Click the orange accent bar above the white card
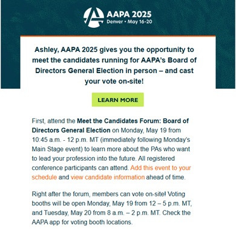This screenshot has width=236, height=229. coord(118,36)
